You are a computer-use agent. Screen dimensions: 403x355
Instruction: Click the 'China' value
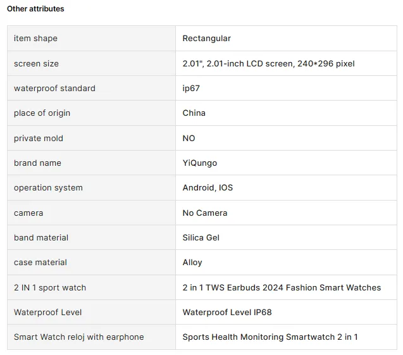pyautogui.click(x=194, y=113)
